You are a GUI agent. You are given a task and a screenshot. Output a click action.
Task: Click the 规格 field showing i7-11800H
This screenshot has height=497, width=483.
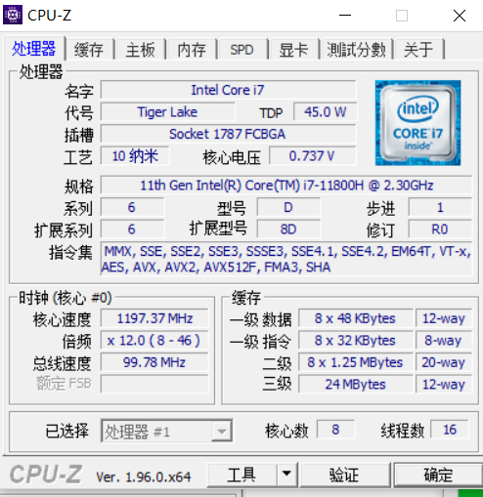click(286, 185)
